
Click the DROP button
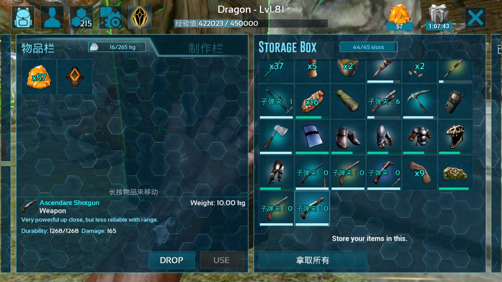click(172, 260)
